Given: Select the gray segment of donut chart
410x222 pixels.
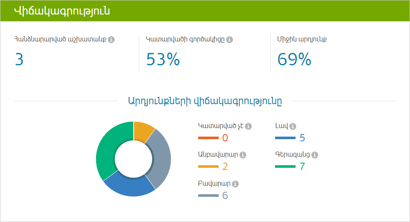Looking at the screenshot, I should [160, 159].
